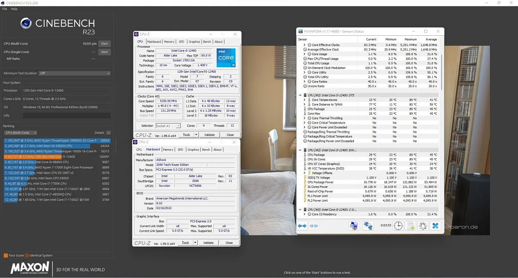Switch to the Memory tab in upper CPU-Z
The image size is (518, 278).
(169, 42)
